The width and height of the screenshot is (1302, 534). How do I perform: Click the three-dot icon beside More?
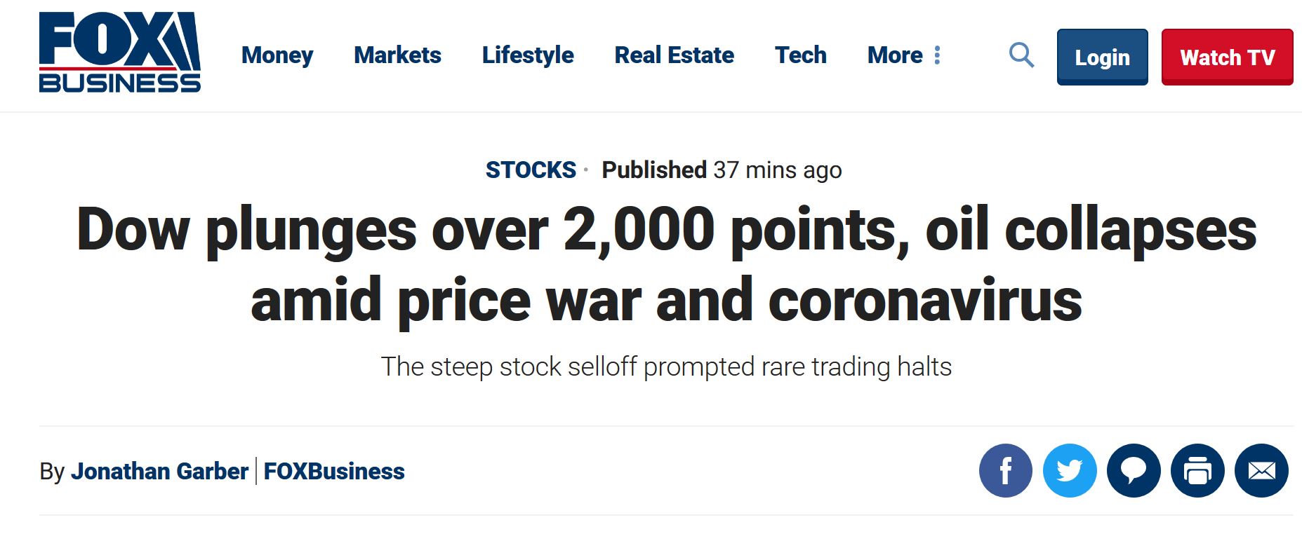(937, 55)
